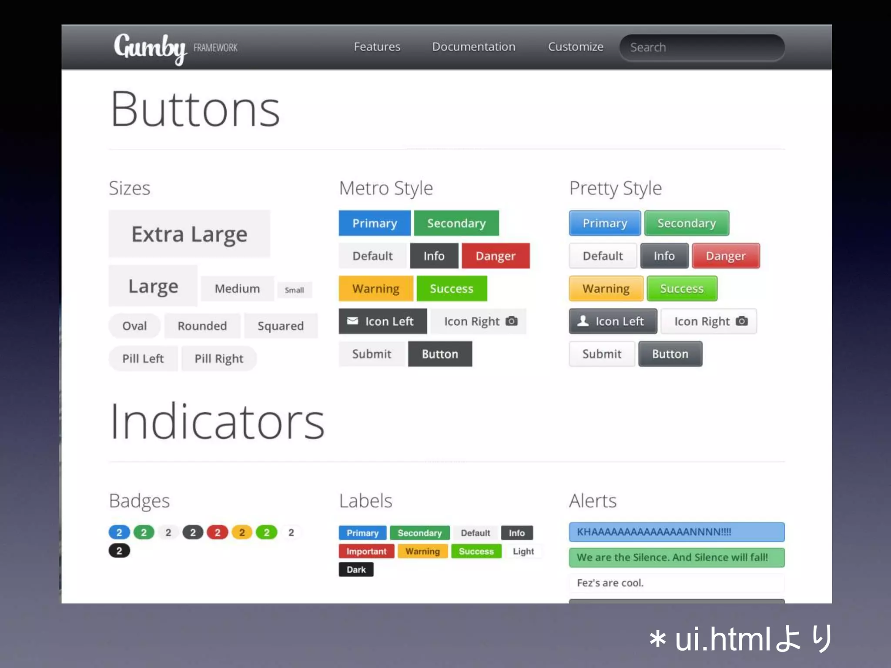Click the blue KHAAAN alert banner
This screenshot has width=891, height=668.
[x=676, y=532]
